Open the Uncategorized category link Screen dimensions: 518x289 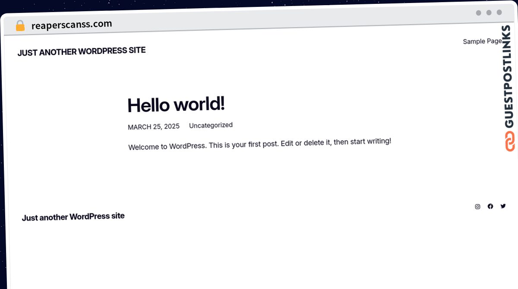(x=211, y=126)
